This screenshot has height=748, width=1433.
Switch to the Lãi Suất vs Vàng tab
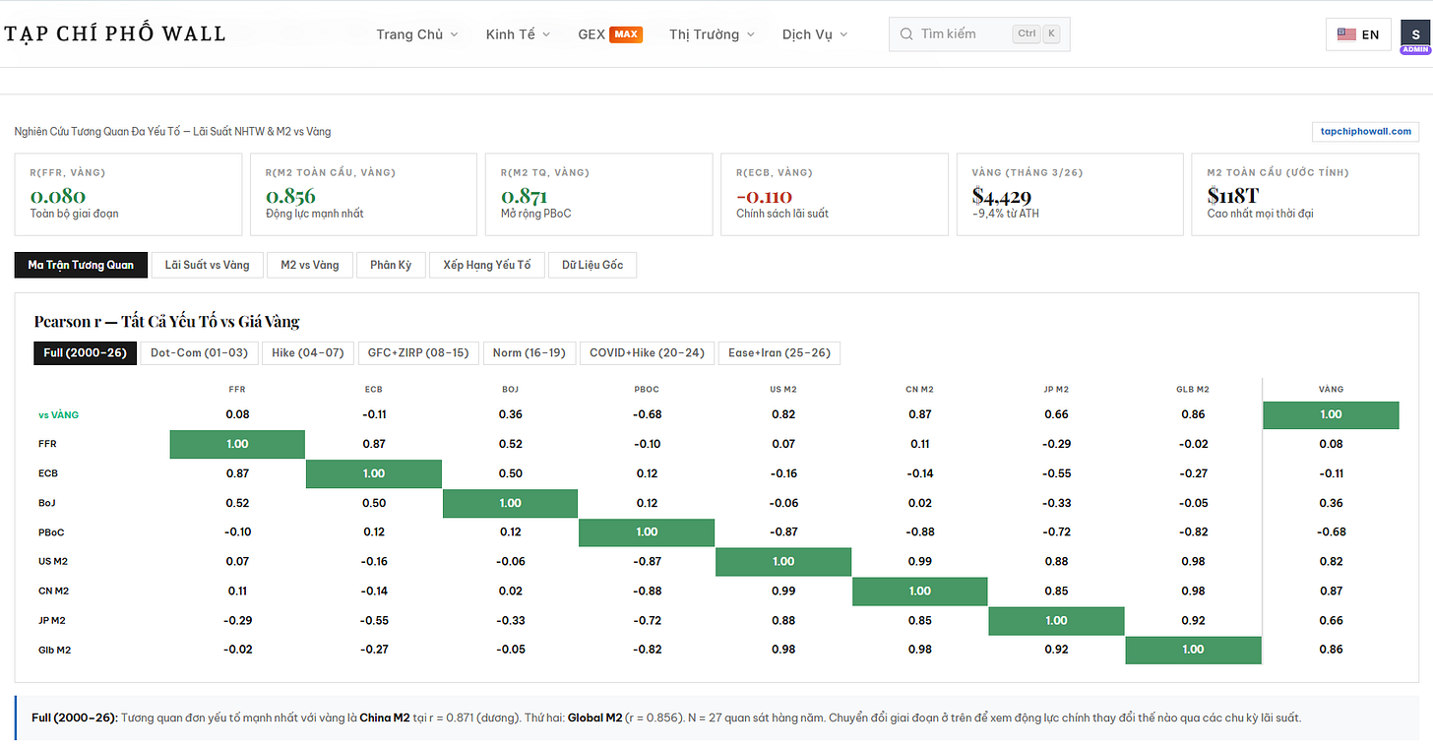(x=207, y=265)
